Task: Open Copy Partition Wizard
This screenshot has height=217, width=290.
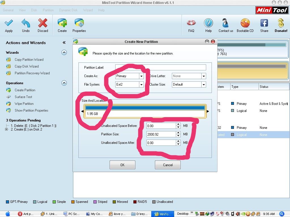Action: [x=29, y=60]
